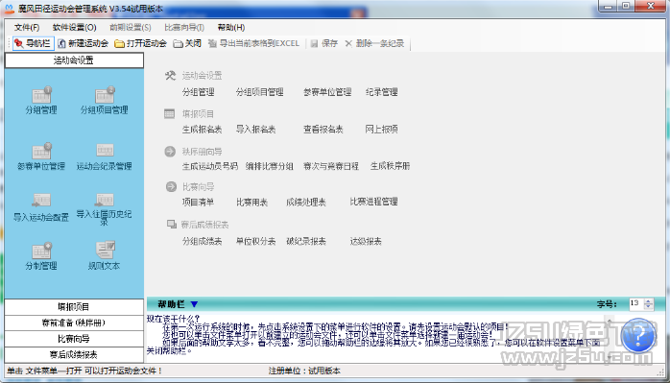Click the arrow icon beside 秩序册向导
This screenshot has height=383, width=670.
(170, 152)
